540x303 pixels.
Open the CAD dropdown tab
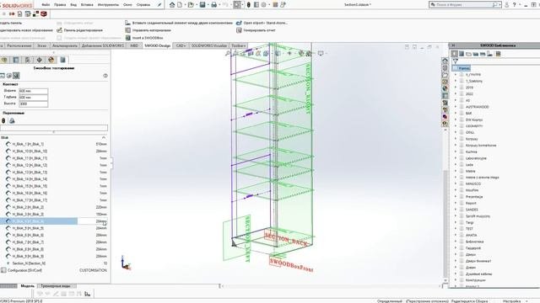(x=181, y=45)
